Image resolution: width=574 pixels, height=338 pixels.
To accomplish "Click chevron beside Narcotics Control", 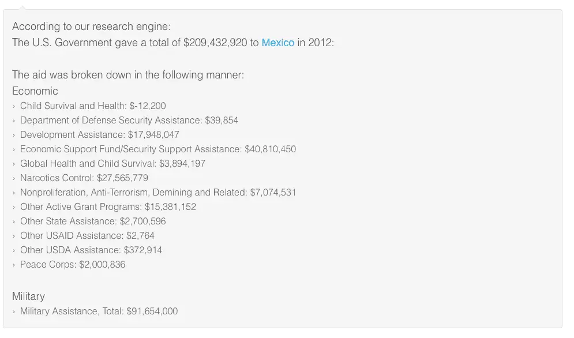I will 14,178.
